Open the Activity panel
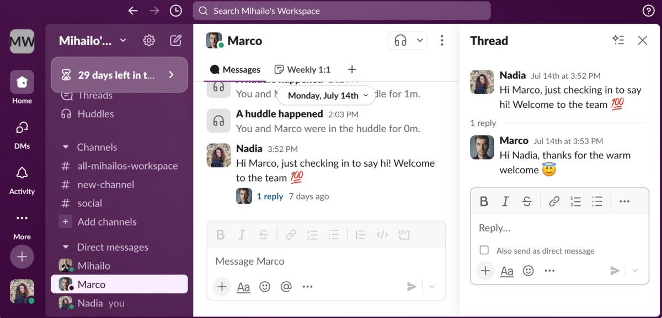This screenshot has width=662, height=318. pos(22,180)
